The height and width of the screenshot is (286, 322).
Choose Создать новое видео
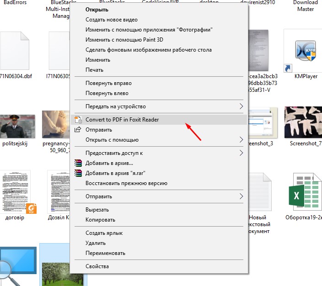pos(159,20)
